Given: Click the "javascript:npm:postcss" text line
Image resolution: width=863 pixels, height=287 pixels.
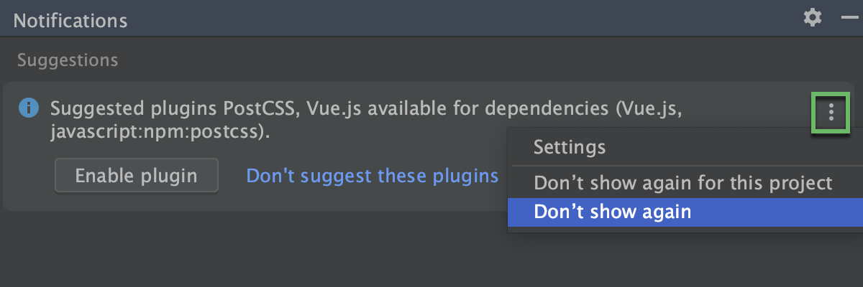Looking at the screenshot, I should (160, 133).
